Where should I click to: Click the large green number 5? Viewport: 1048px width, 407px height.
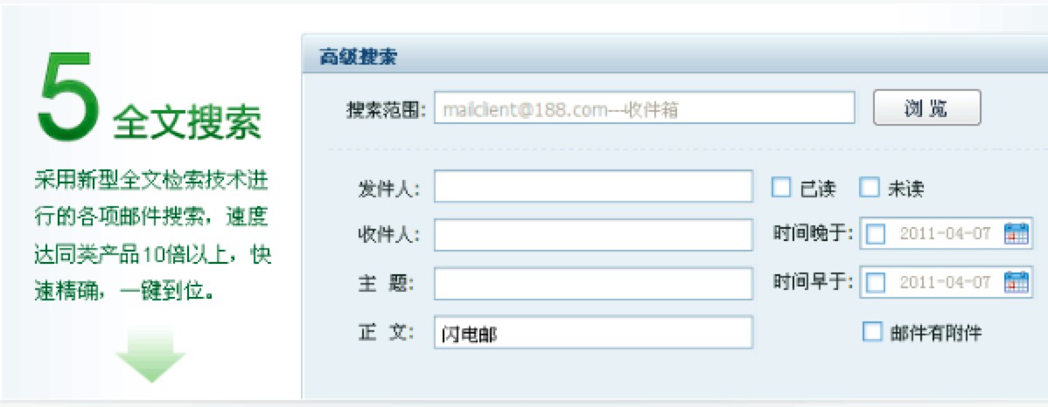tap(69, 98)
